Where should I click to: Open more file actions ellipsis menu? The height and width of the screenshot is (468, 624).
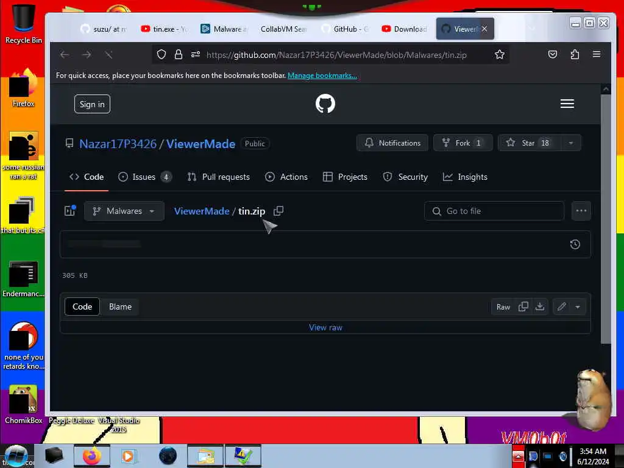[x=581, y=211]
